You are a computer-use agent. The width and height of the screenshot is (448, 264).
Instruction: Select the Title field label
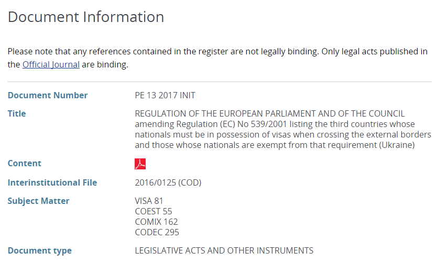[x=17, y=113]
